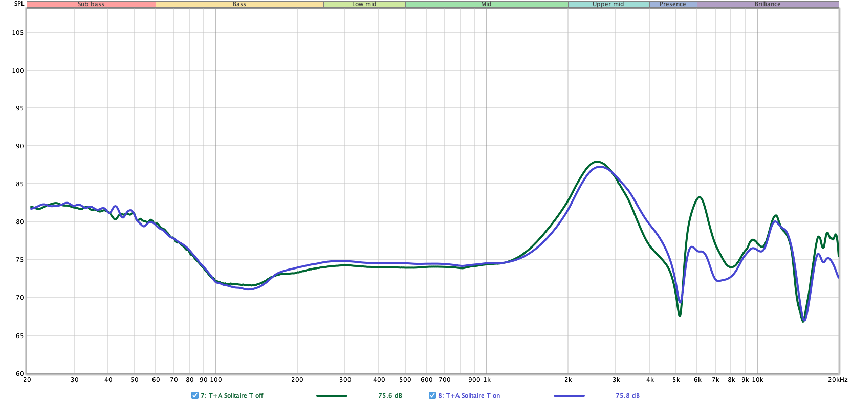Uncheck the "7: T+A Solitaire T off" checkbox
852x404 pixels.
click(x=194, y=395)
